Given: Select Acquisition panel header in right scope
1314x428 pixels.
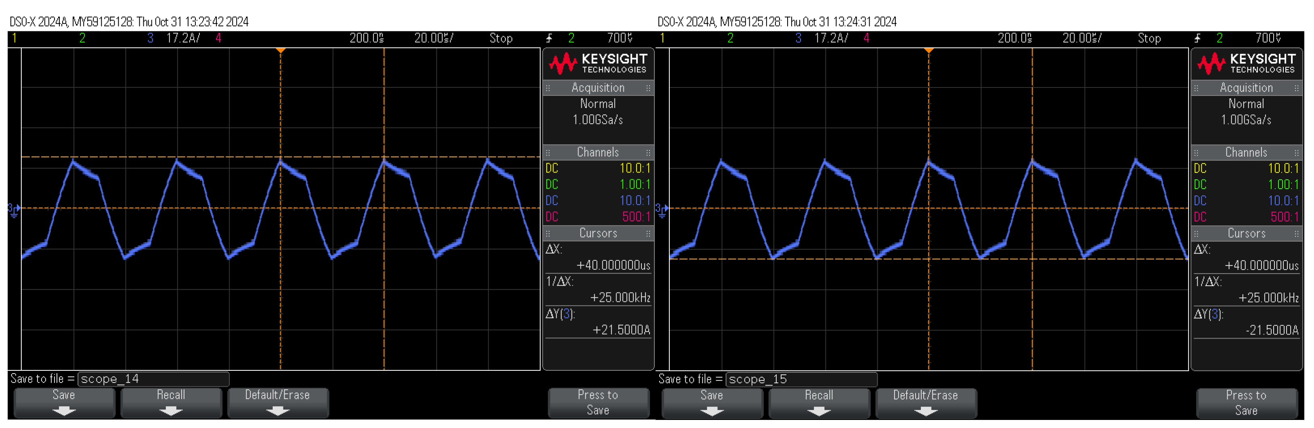Looking at the screenshot, I should 1247,87.
